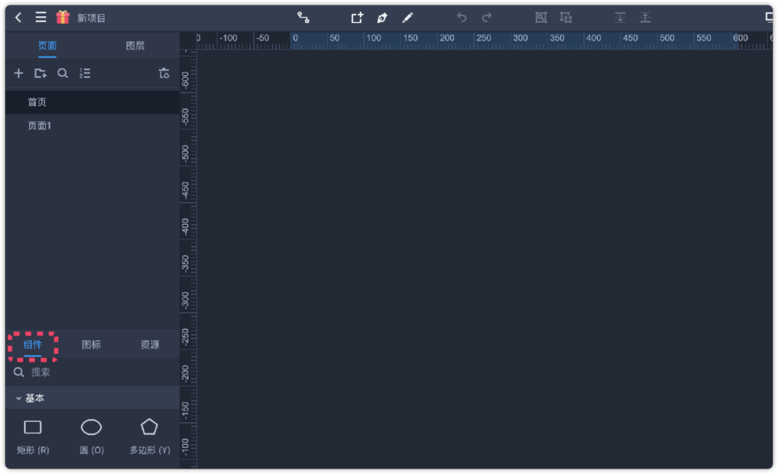
Task: Click the component 搜索 search field
Action: [96, 372]
